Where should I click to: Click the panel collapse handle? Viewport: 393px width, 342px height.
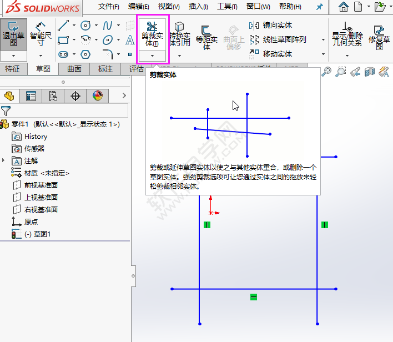click(x=133, y=276)
